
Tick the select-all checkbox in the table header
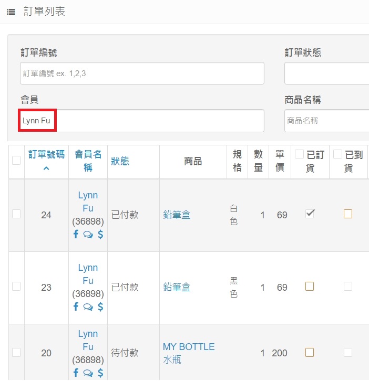[x=16, y=161]
